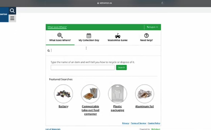Viewport: 211px width, 130px height.
Task: Click the item name input field
Action: pyautogui.click(x=83, y=67)
